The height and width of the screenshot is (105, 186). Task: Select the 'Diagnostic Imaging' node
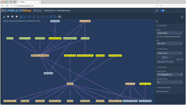85,21
